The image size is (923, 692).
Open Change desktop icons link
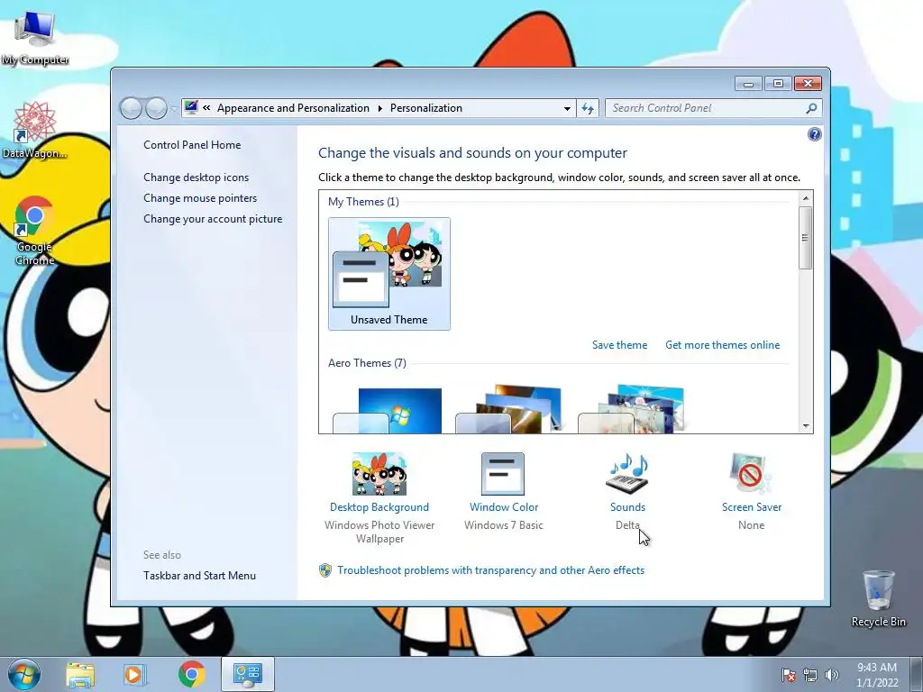tap(196, 178)
